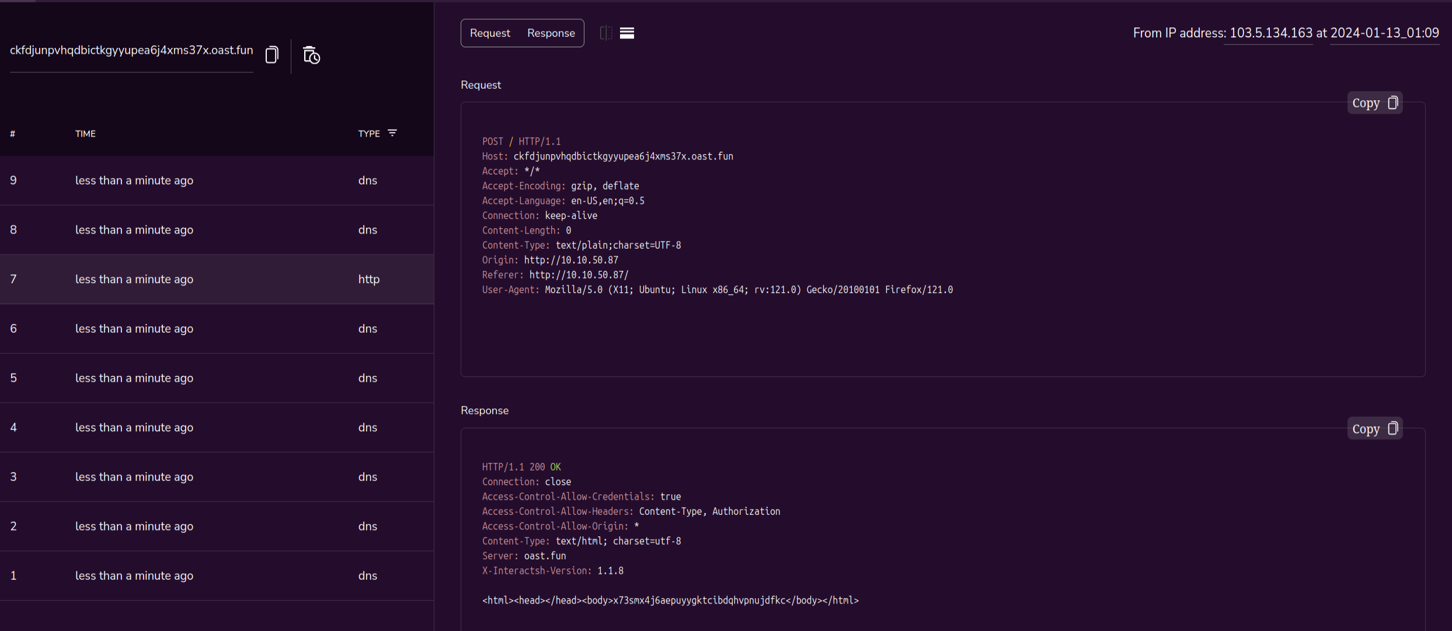Screen dimensions: 1452x631
Task: Click the HTTP/1.1 200 OK status line
Action: click(x=521, y=467)
